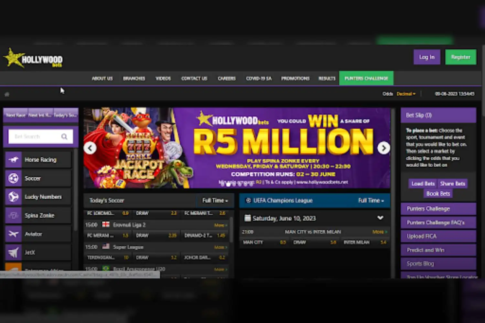Screen dimensions: 485x323
Task: Open the Odds Decimal dropdown
Action: click(406, 94)
